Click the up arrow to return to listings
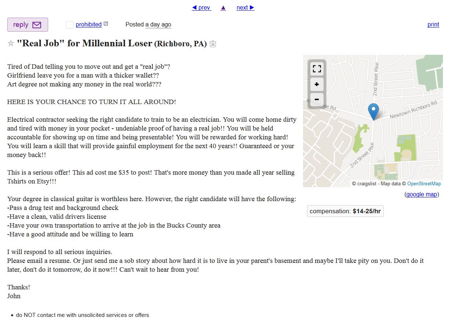 click(x=223, y=7)
